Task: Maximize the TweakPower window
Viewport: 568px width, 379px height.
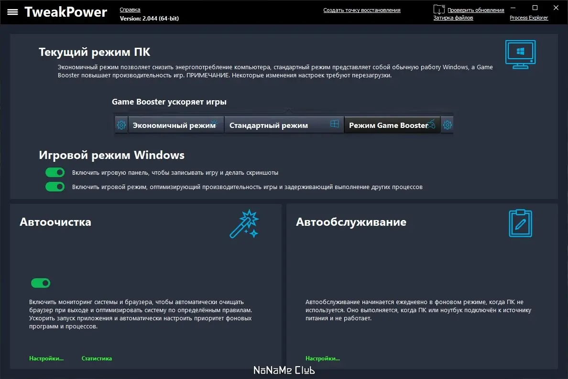Action: (535, 8)
